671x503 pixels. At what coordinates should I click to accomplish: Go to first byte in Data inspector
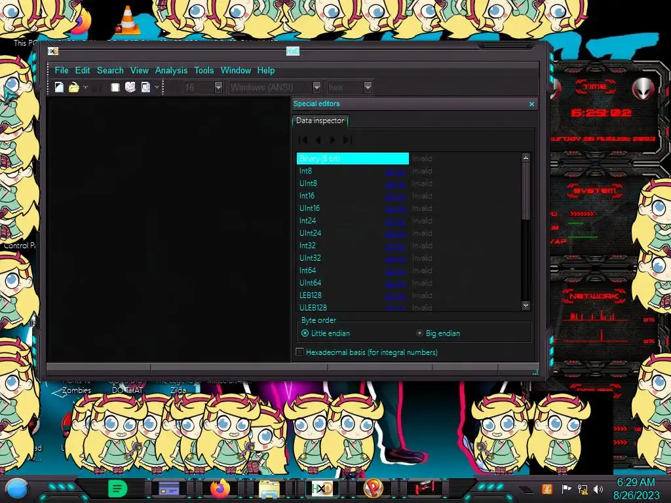point(303,140)
